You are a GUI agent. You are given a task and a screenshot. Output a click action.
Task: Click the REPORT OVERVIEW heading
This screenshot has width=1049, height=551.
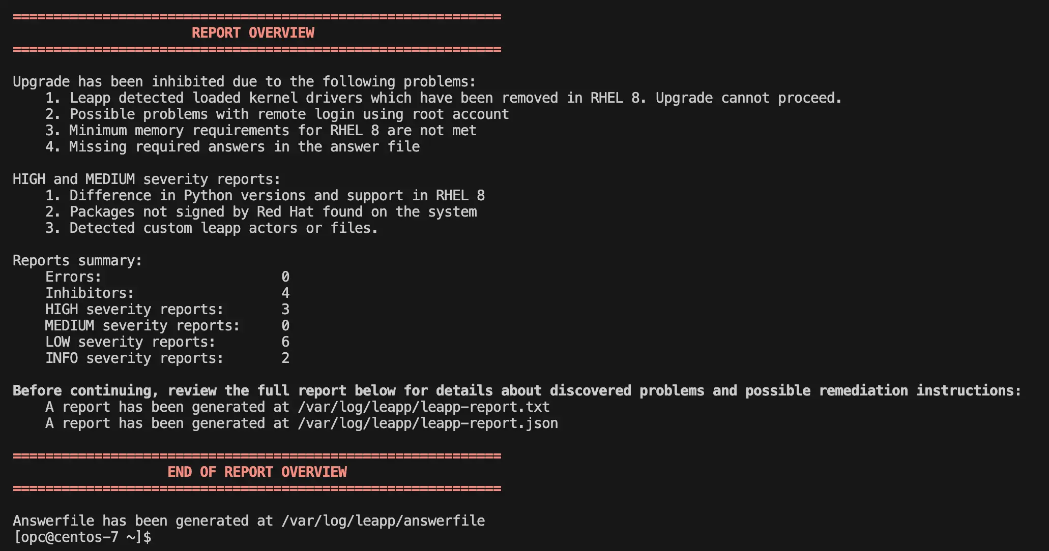[x=253, y=33]
